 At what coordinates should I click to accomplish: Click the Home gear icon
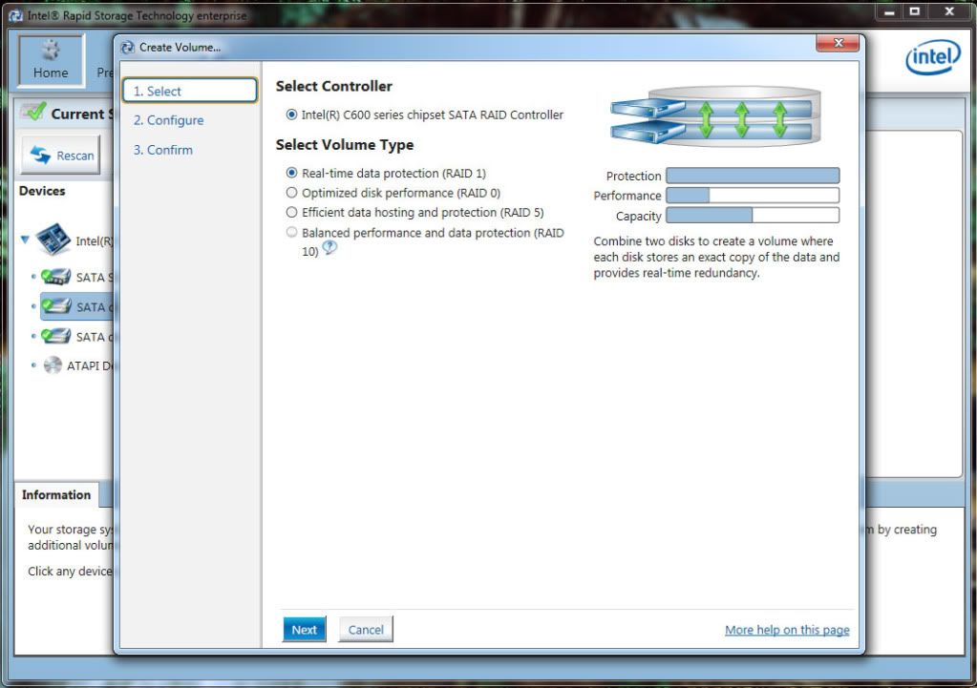tap(51, 50)
